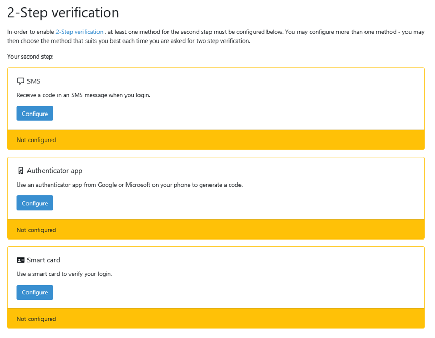
Task: Click the SMS Not configured status bar
Action: pos(216,140)
